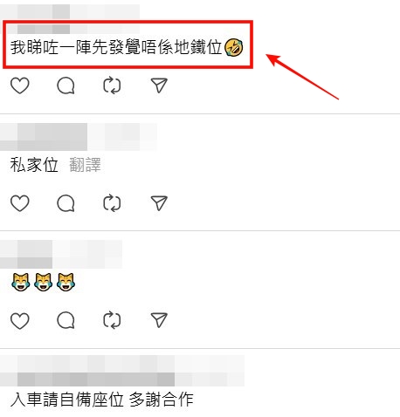The width and height of the screenshot is (400, 417).
Task: Share the 地鐵位 comment via send icon
Action: click(159, 85)
